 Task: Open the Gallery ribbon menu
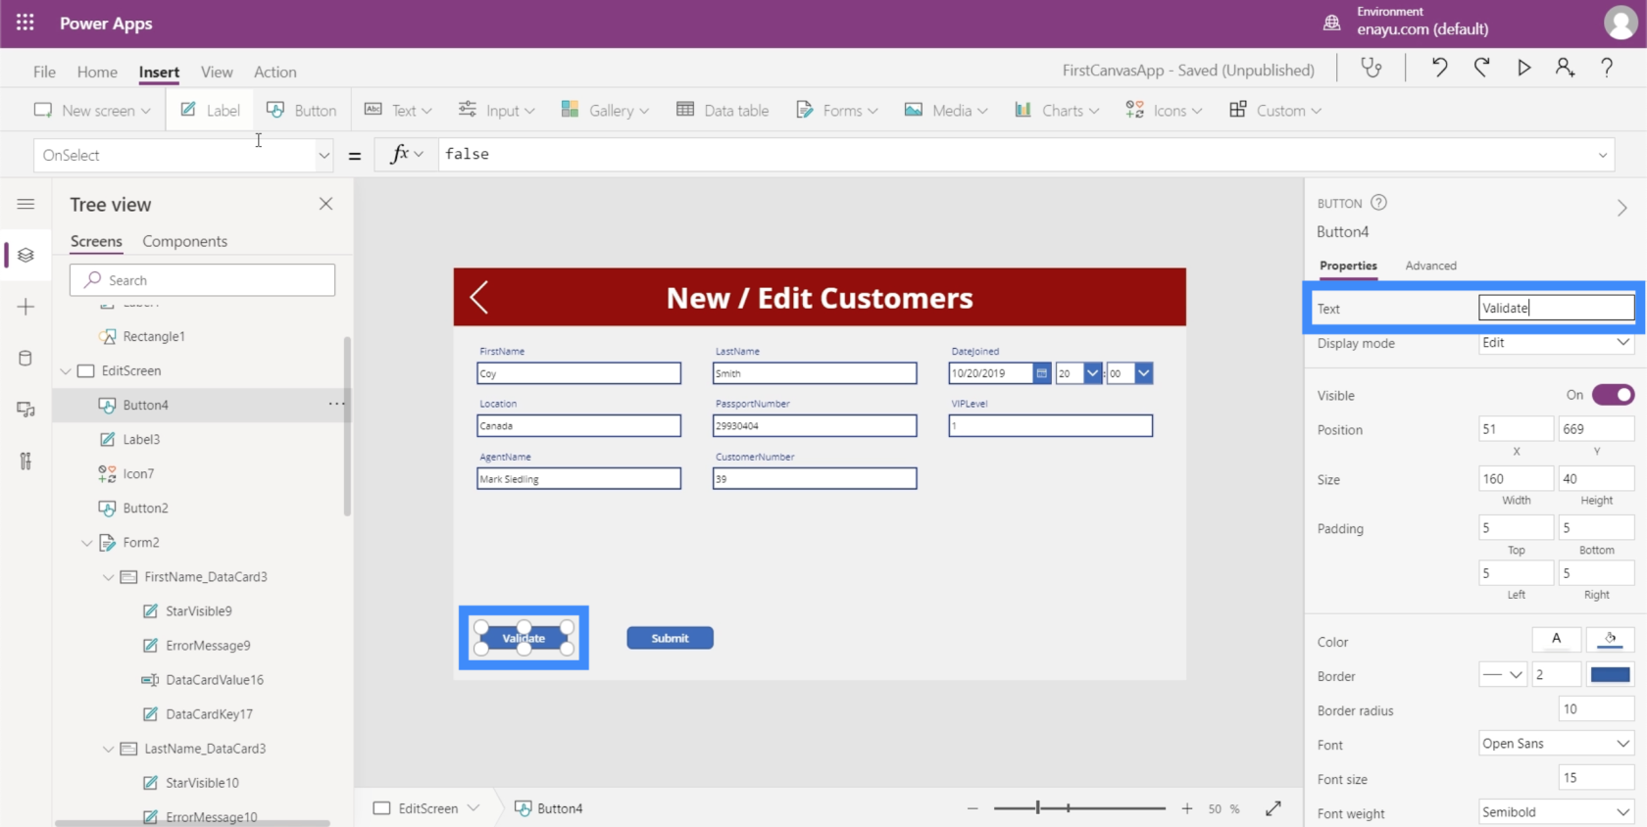pos(605,110)
